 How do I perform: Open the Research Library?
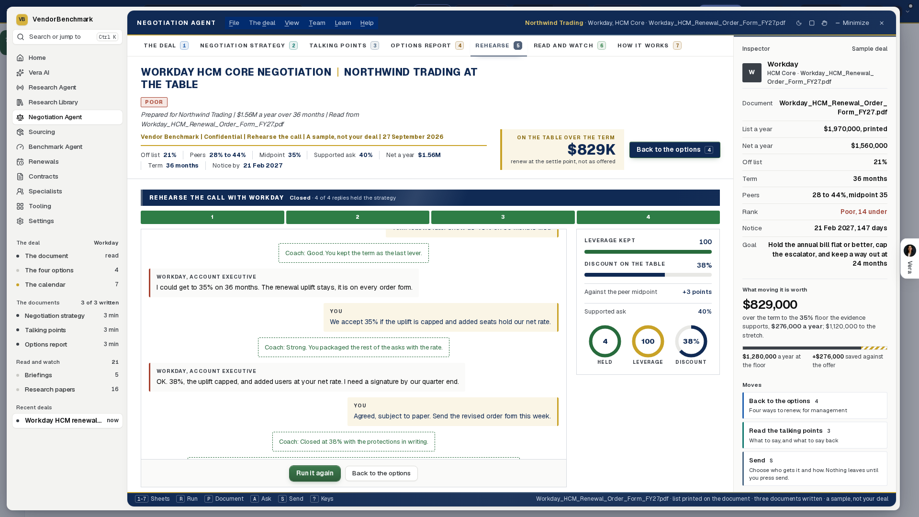67,102
